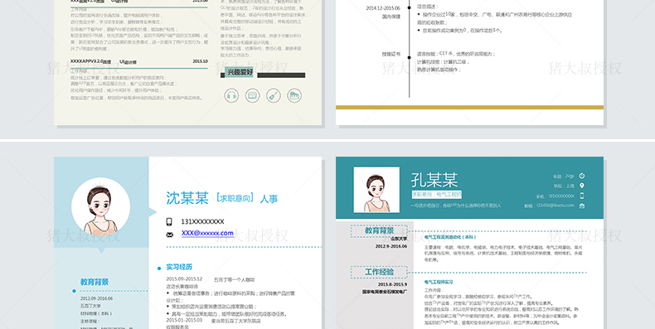Select the date range 2015.01-2015.03
Image resolution: width=655 pixels, height=329 pixels.
click(x=184, y=320)
